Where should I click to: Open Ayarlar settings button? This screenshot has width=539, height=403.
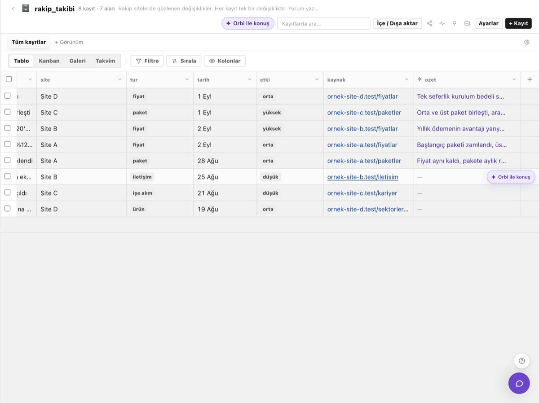pos(489,23)
